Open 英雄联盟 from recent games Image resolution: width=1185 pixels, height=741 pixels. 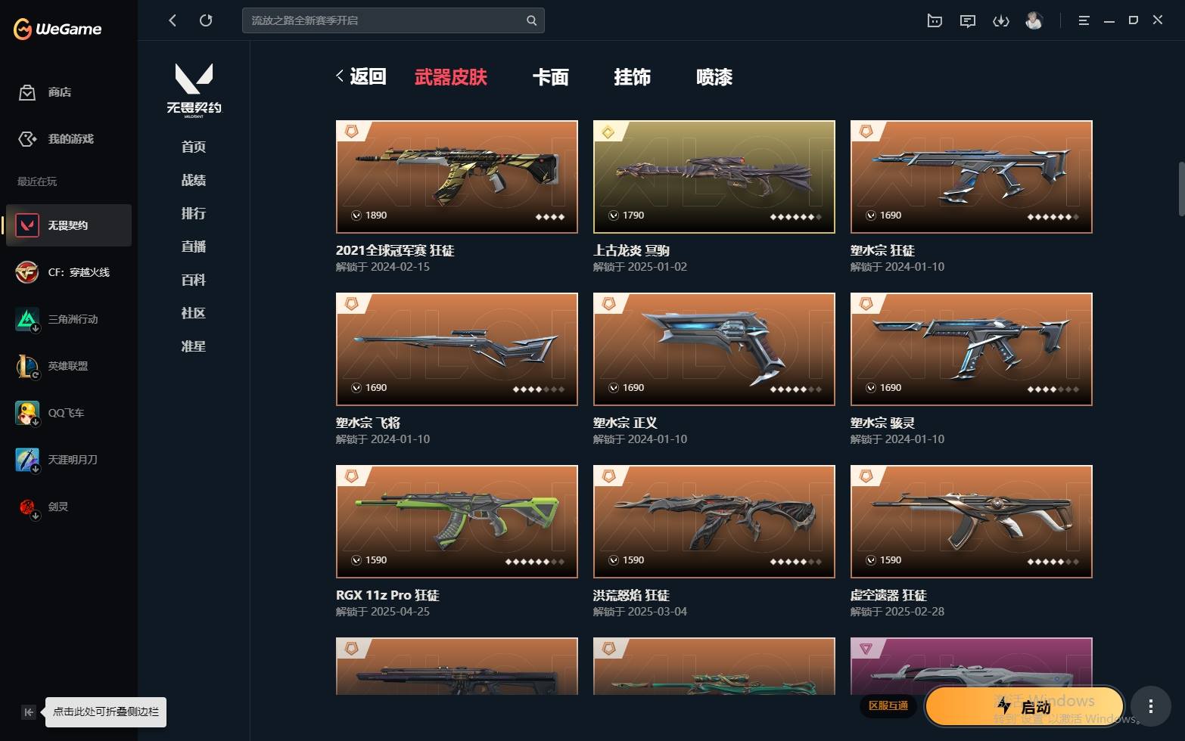(x=68, y=366)
